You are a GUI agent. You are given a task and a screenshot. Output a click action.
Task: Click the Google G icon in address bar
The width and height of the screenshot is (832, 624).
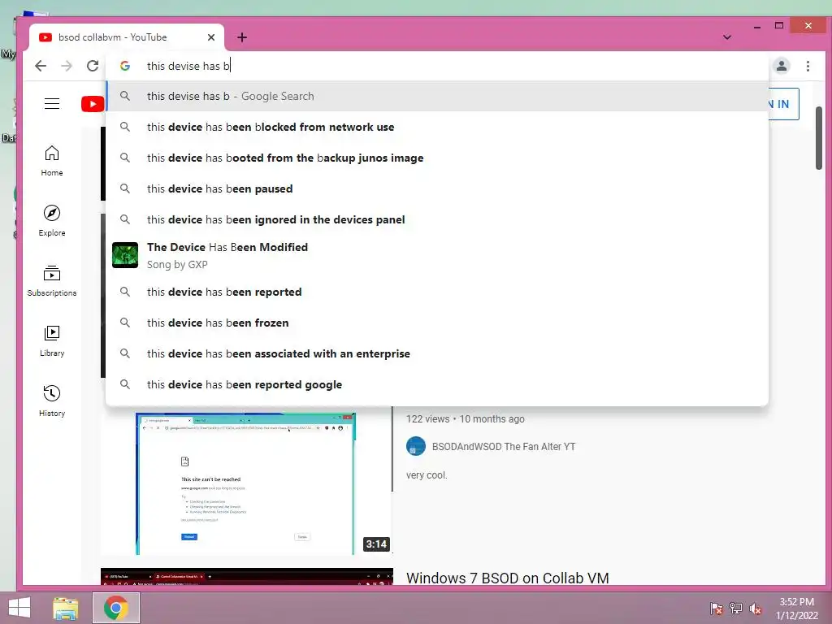point(125,66)
